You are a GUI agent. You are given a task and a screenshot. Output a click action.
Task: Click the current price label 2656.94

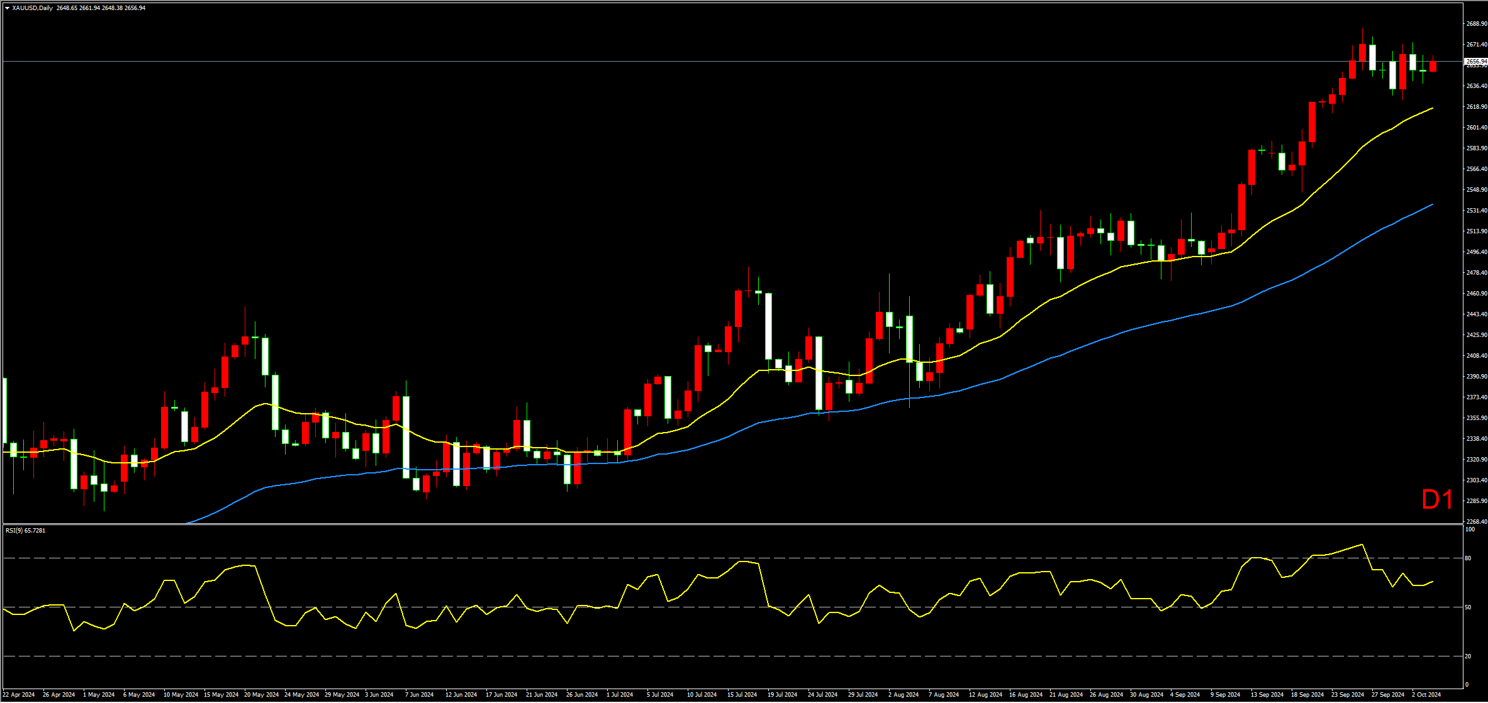1475,62
